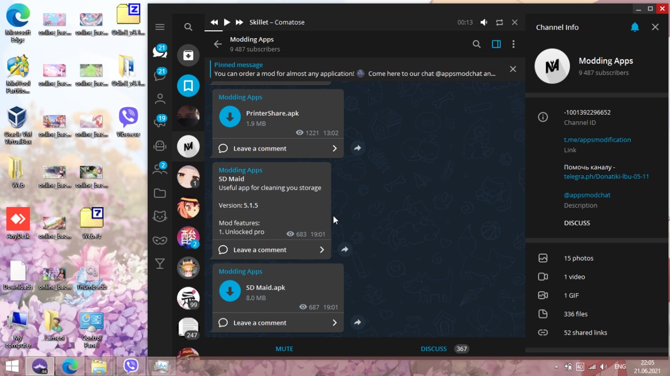670x376 pixels.
Task: Open the three-dot channel options menu
Action: pos(513,44)
